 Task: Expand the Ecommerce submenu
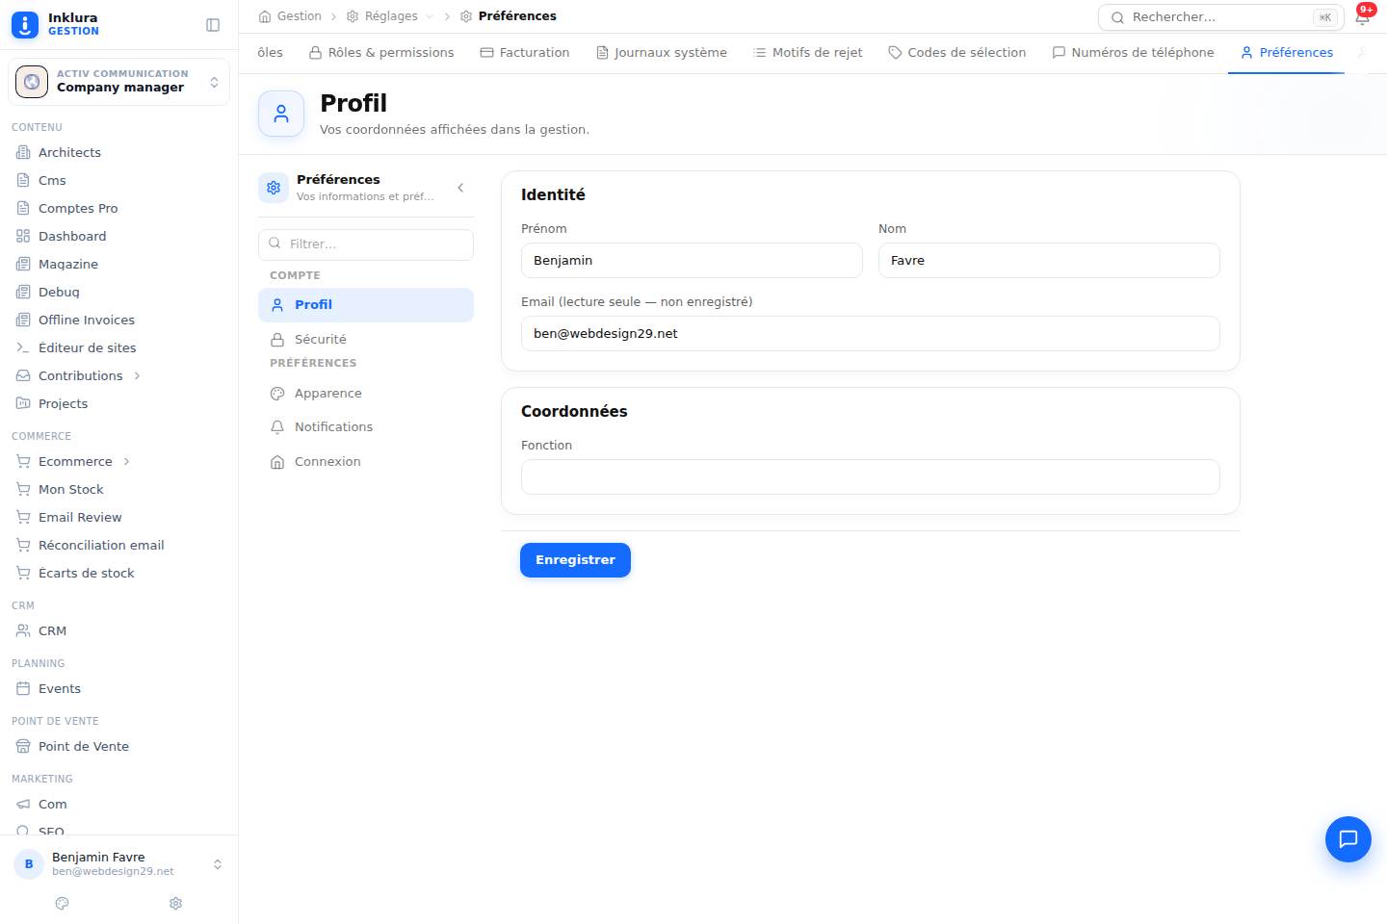coord(126,461)
